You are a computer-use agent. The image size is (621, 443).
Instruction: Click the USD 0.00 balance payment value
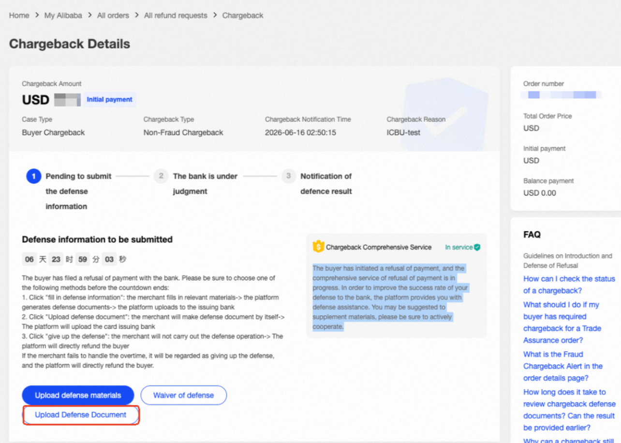[x=540, y=193]
